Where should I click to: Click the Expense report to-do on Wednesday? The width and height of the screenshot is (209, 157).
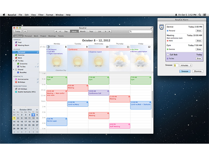point(95,52)
